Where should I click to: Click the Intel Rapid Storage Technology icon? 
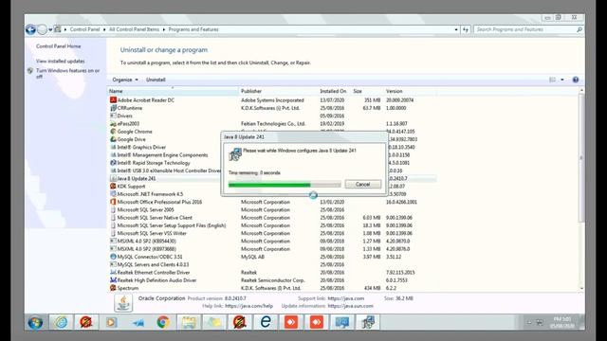coord(113,163)
